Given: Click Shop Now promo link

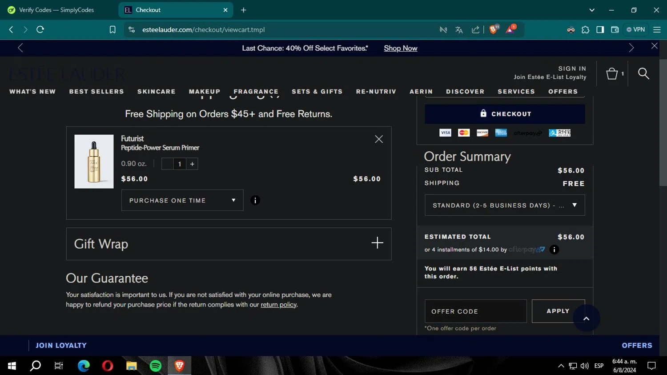Looking at the screenshot, I should click(x=401, y=48).
